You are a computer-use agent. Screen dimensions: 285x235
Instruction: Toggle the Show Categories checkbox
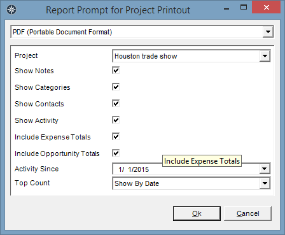(x=116, y=87)
